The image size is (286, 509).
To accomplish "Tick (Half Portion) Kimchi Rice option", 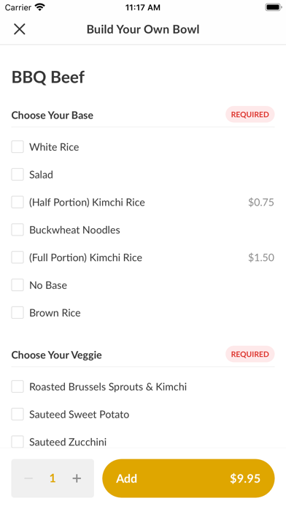I will [18, 202].
